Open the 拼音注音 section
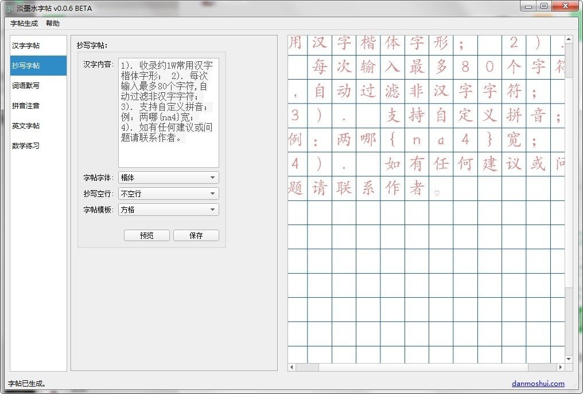583x394 pixels. [x=25, y=105]
